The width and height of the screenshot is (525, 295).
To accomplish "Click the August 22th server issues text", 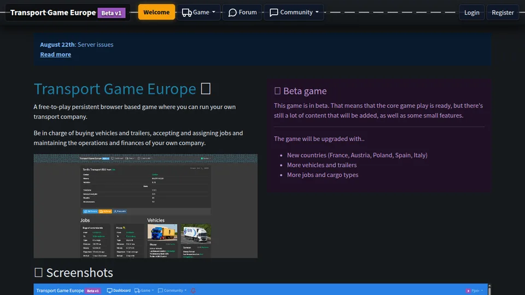I will coord(77,44).
